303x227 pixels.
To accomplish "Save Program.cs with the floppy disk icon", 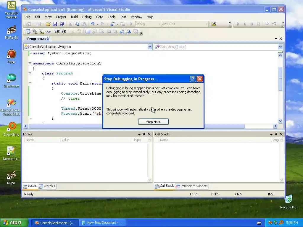I will click(x=55, y=24).
